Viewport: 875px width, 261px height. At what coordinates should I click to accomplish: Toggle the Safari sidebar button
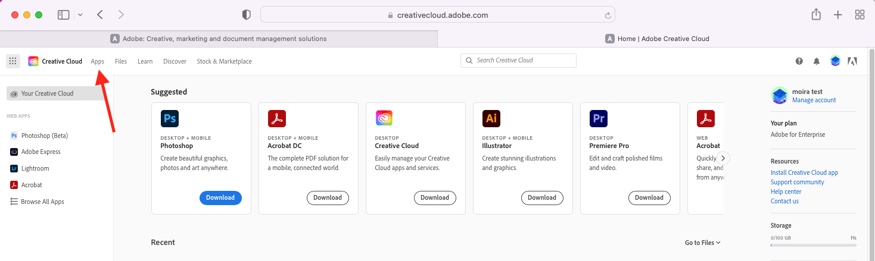pos(64,15)
